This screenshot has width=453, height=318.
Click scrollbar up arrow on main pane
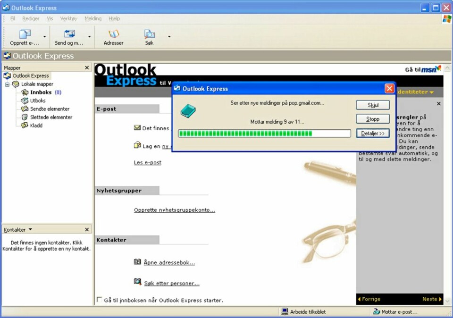447,68
